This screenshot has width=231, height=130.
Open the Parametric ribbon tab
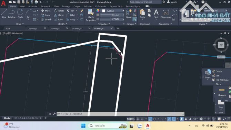click(46, 6)
